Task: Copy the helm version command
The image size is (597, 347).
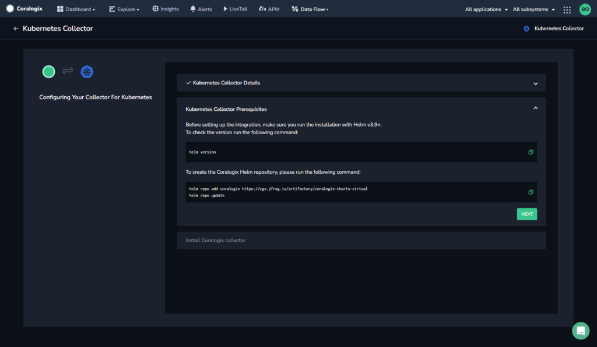Action: click(x=531, y=152)
